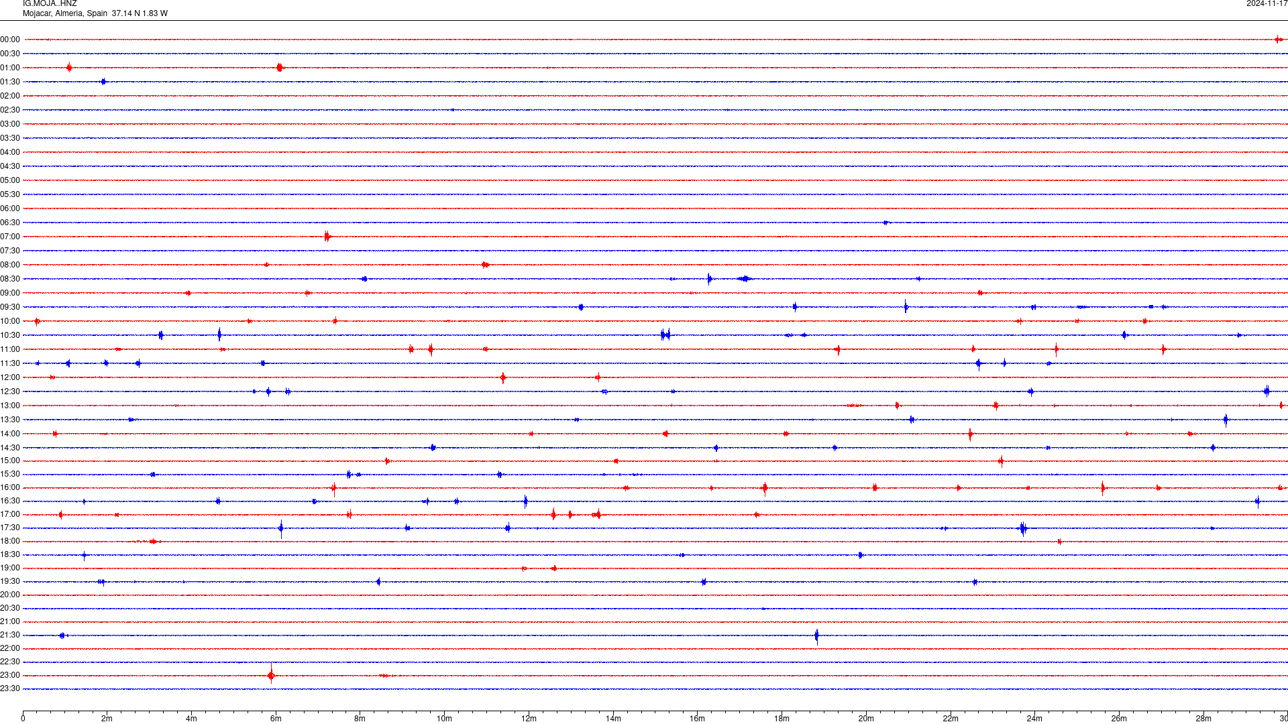Click the station code IG.MOJA..HNZ
The width and height of the screenshot is (1288, 724).
[50, 3]
